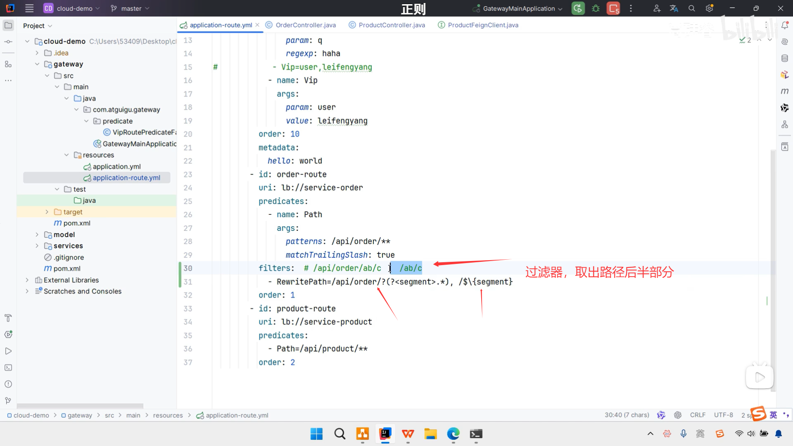The height and width of the screenshot is (446, 793).
Task: Close the application-route.yml tab
Action: coord(257,25)
